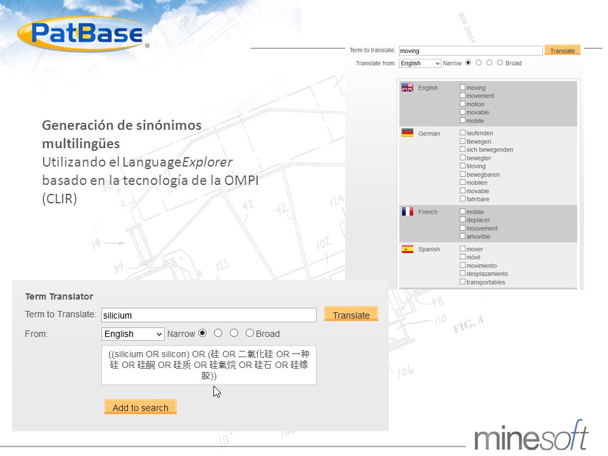Click Translate next to the "moving" field

tap(562, 50)
